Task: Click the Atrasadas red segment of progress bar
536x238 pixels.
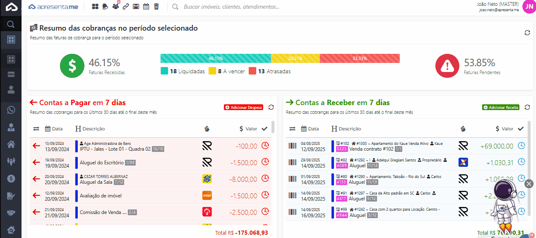Action: coord(359,58)
